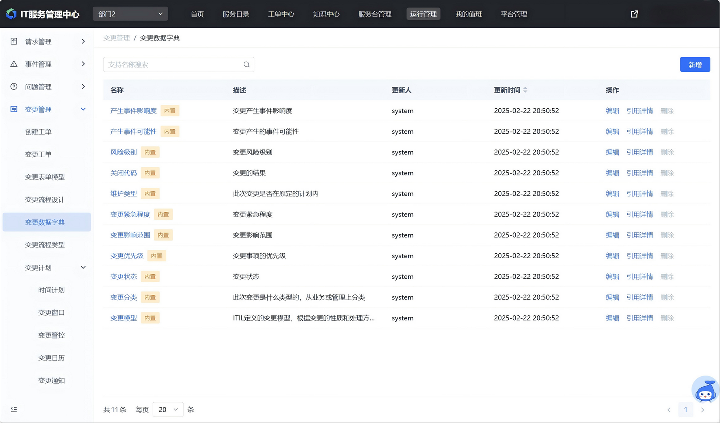The height and width of the screenshot is (423, 720).
Task: Open the 维护类型 dictionary link
Action: tap(123, 194)
